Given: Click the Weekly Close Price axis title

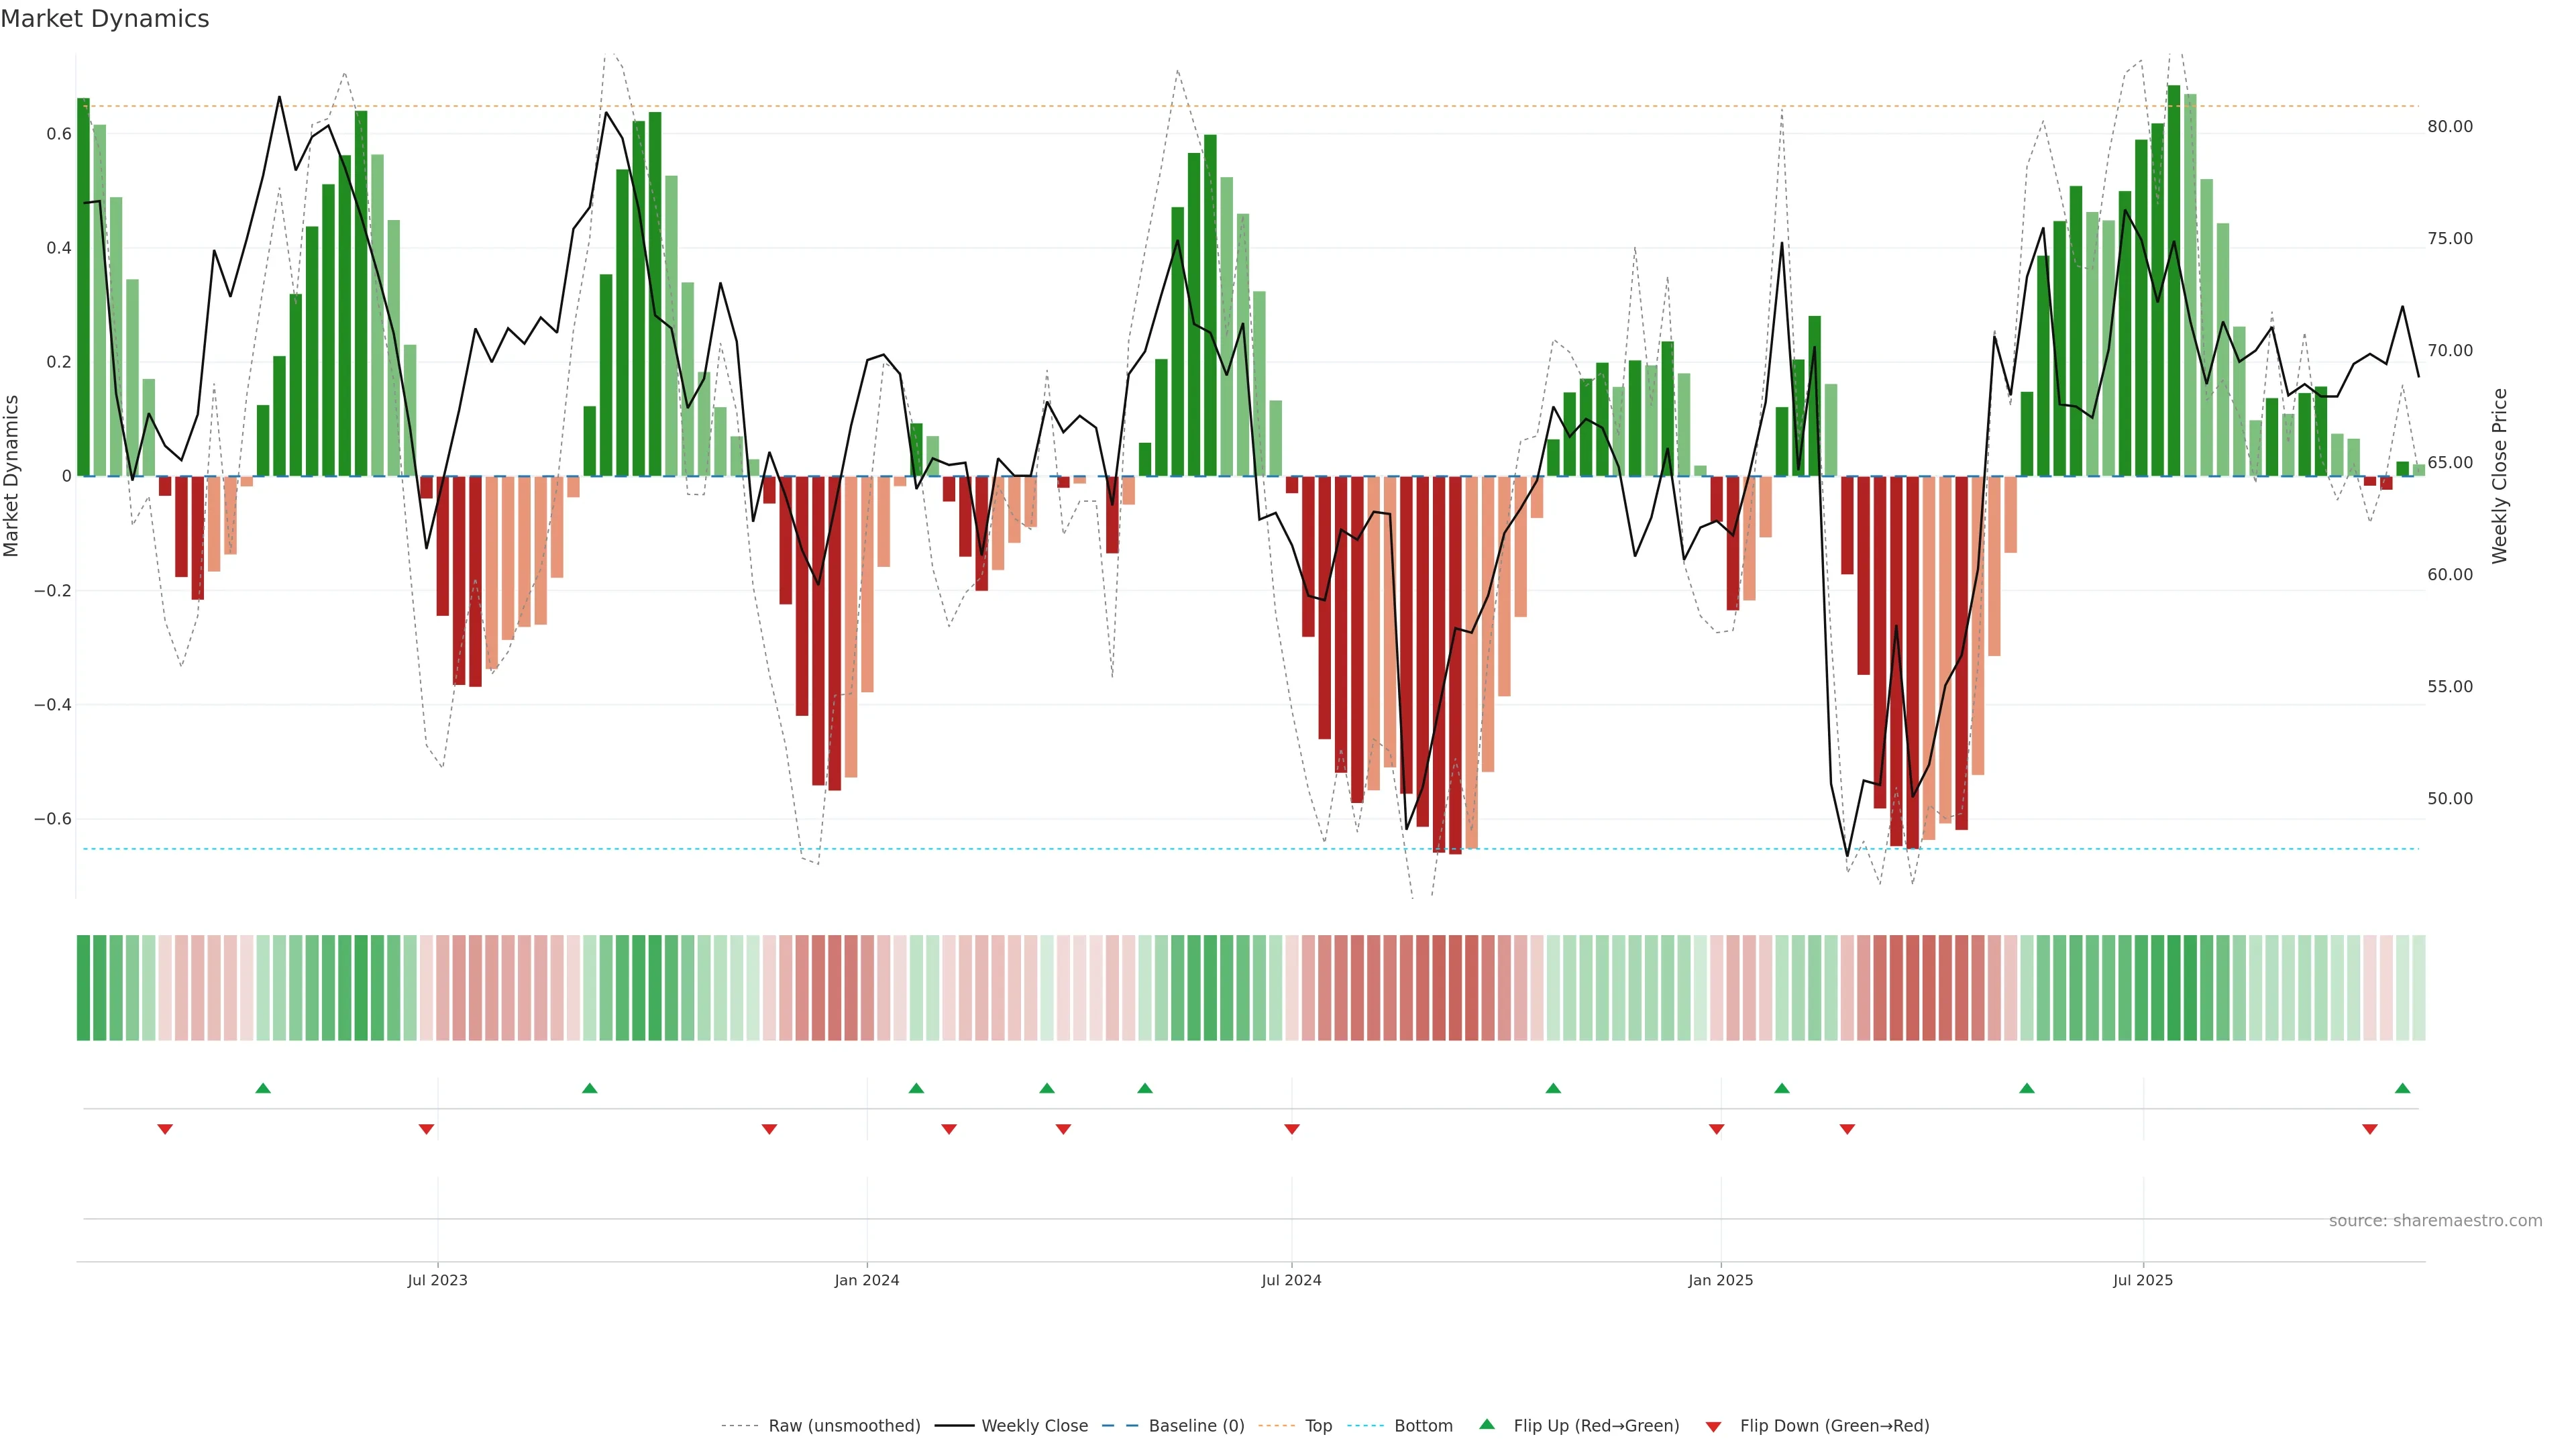Looking at the screenshot, I should (x=2499, y=476).
